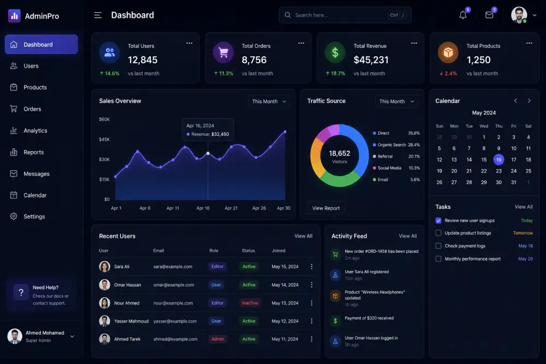The width and height of the screenshot is (546, 364).
Task: Open row actions for Nour Ahmed
Action: pyautogui.click(x=312, y=303)
